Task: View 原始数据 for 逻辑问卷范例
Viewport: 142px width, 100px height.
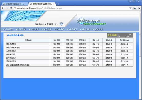Action: (109, 61)
